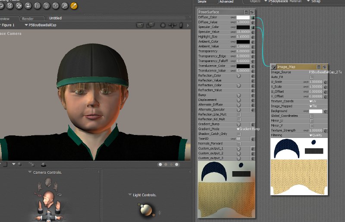Image resolution: width=345 pixels, height=222 pixels.
Task: Collapse the Camera Controls panel arrow
Action: click(30, 172)
